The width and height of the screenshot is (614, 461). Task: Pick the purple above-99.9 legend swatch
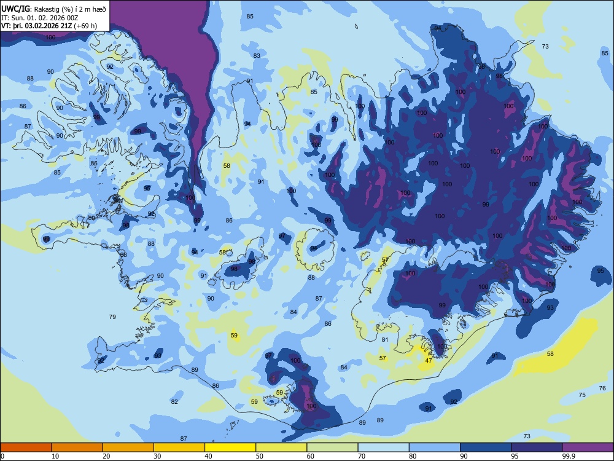(588, 447)
